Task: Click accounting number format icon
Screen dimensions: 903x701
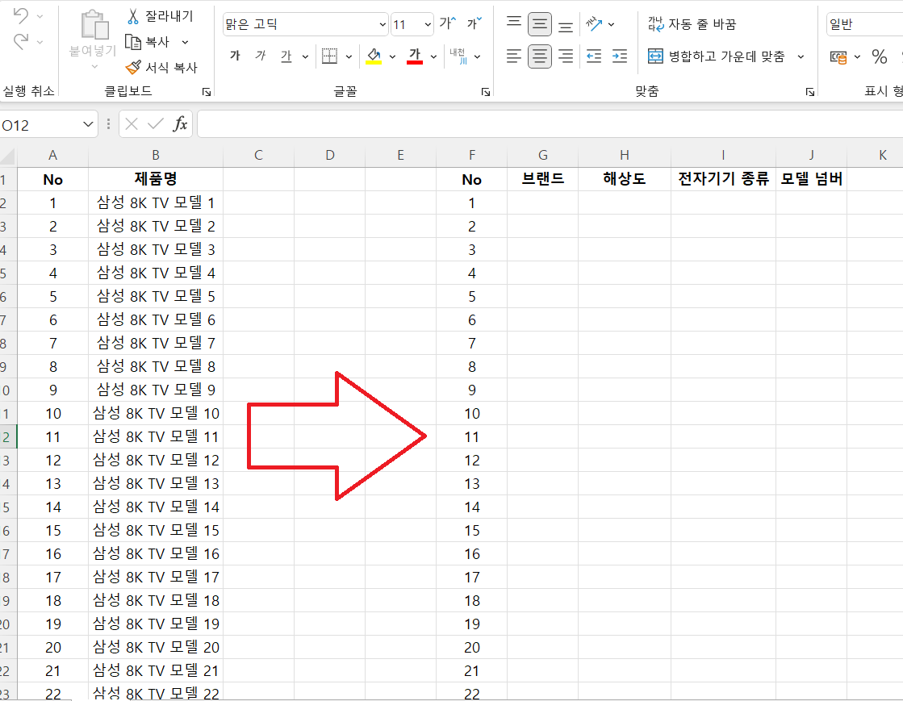Action: click(x=838, y=56)
